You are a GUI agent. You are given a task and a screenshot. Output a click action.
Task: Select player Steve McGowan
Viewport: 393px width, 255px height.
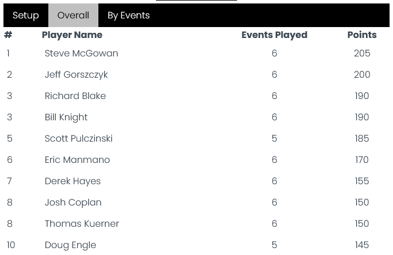click(82, 54)
